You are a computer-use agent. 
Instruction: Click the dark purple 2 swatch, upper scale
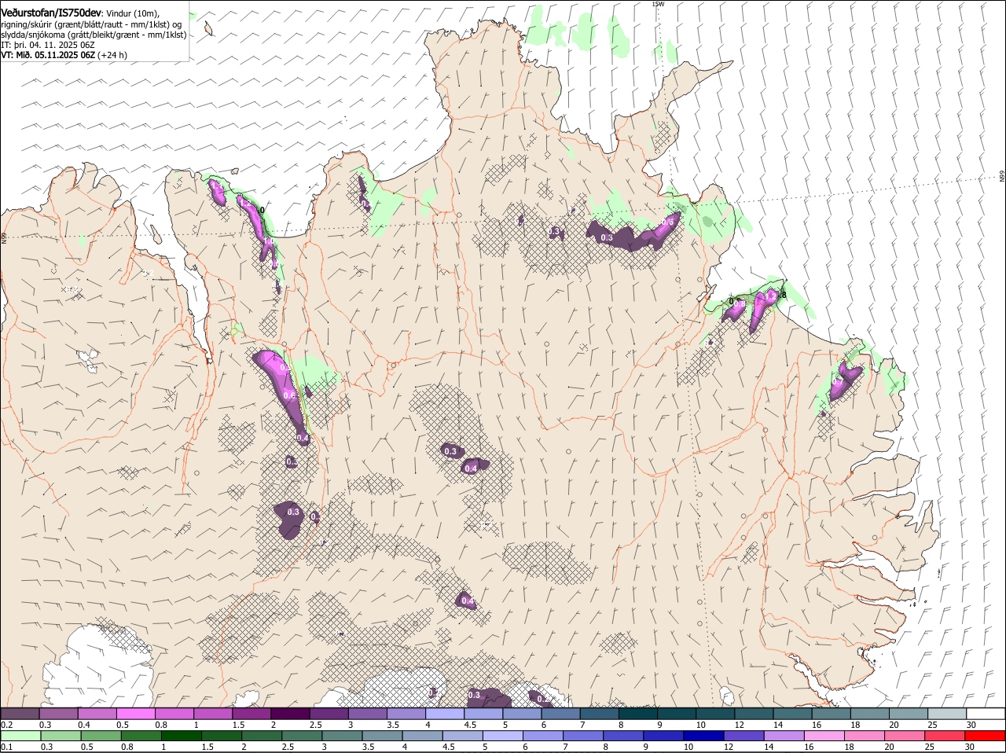(x=290, y=714)
